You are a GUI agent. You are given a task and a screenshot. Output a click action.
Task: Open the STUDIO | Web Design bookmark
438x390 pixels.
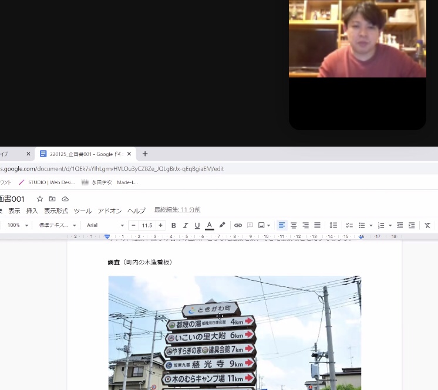pos(47,182)
